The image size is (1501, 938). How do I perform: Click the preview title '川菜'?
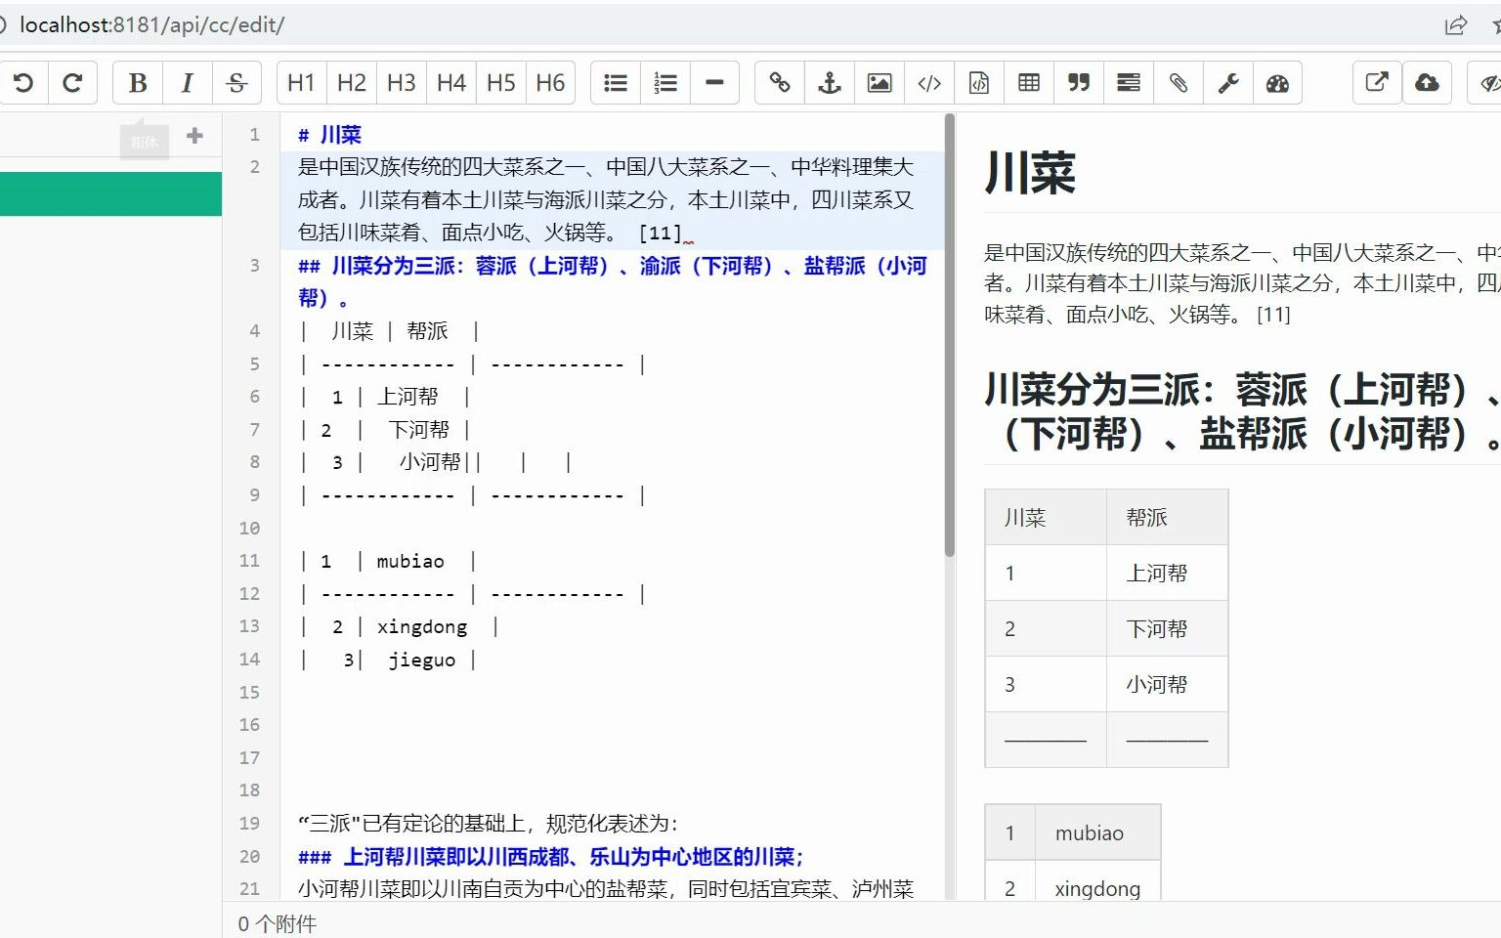[x=1030, y=172]
